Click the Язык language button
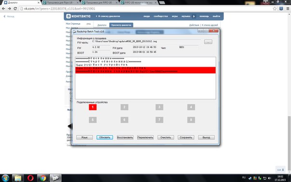 point(84,138)
